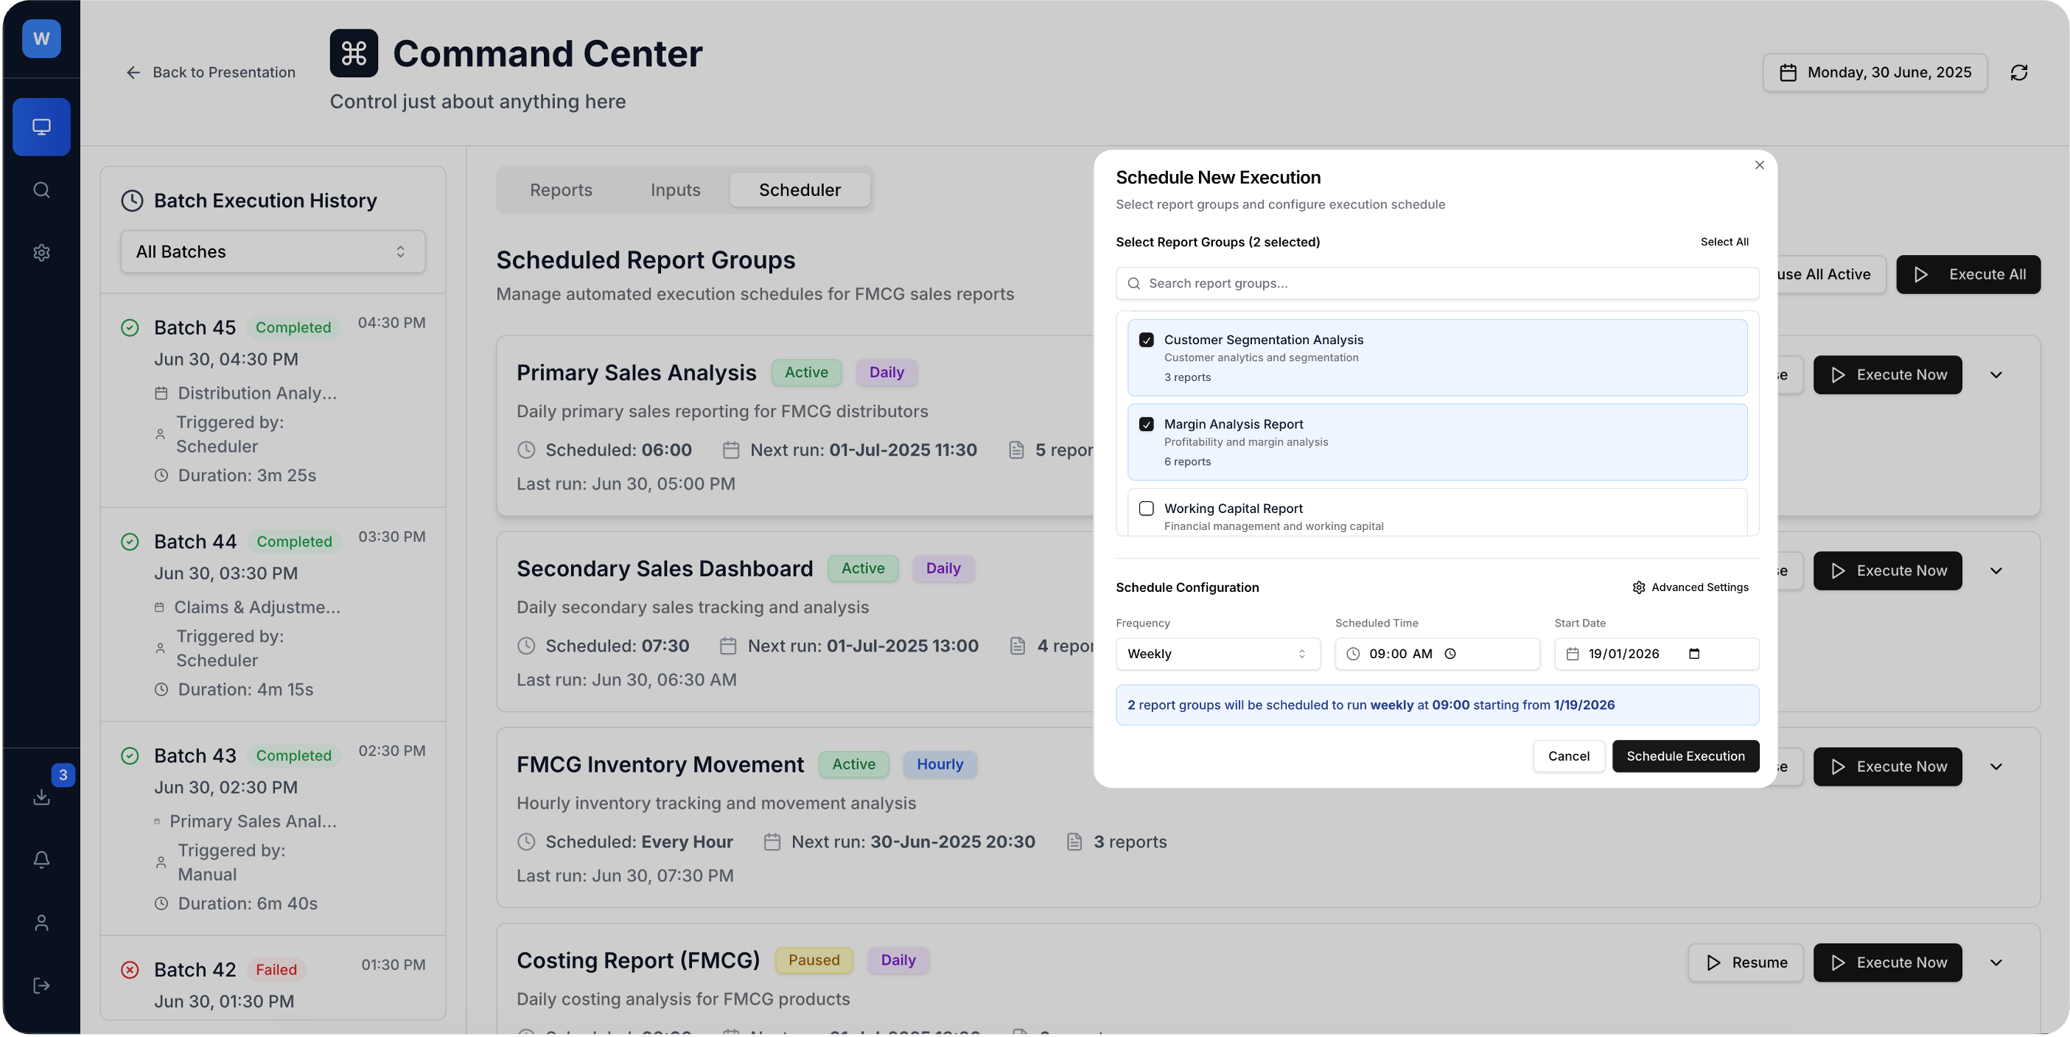
Task: Click the Batch 43 completed check icon
Action: (130, 755)
